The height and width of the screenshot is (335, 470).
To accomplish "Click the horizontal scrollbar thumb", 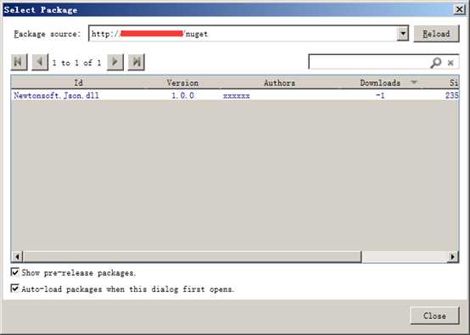I will click(193, 256).
